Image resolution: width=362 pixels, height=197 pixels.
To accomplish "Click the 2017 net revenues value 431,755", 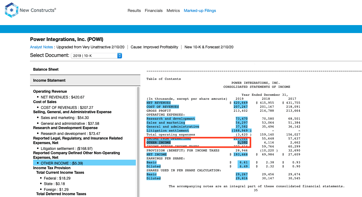I will [x=293, y=103].
